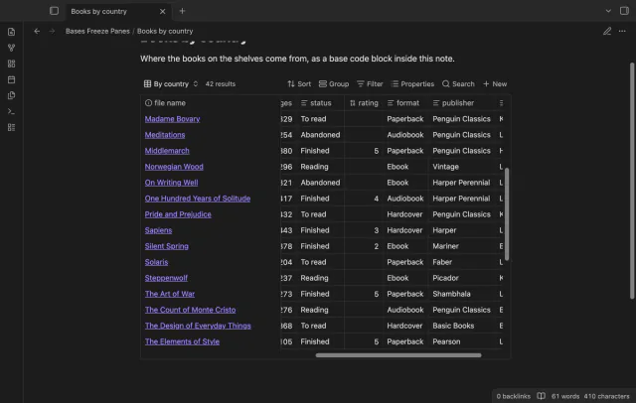The width and height of the screenshot is (636, 403).
Task: Open the bases icon in ribbon
Action: tap(11, 127)
